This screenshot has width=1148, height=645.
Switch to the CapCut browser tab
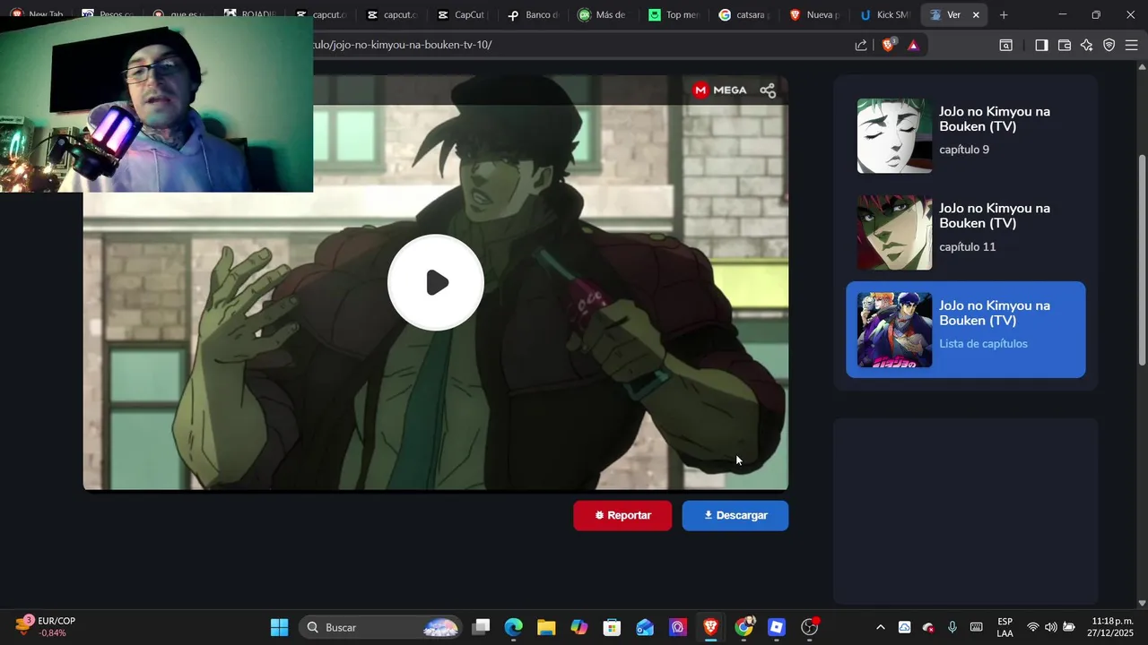click(461, 15)
